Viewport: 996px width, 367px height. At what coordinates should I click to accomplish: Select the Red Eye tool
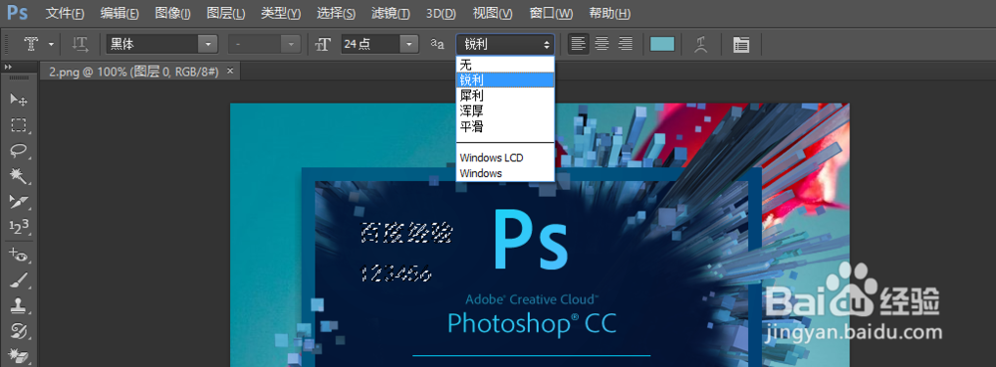point(18,255)
